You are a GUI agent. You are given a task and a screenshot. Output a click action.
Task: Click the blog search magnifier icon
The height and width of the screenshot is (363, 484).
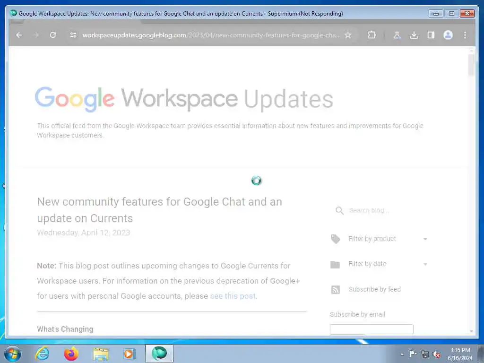(339, 210)
